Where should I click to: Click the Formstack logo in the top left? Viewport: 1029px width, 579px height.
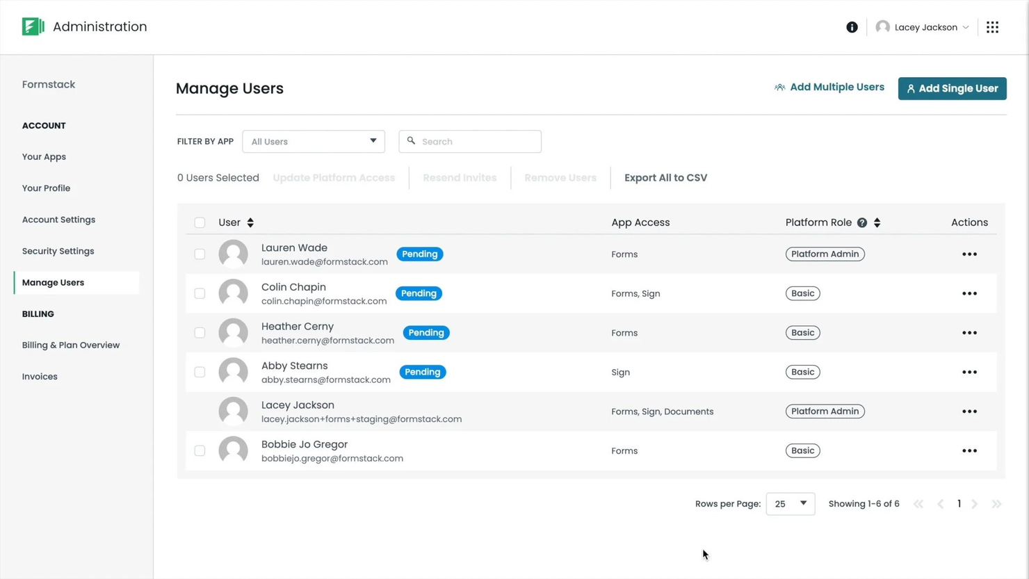[33, 26]
